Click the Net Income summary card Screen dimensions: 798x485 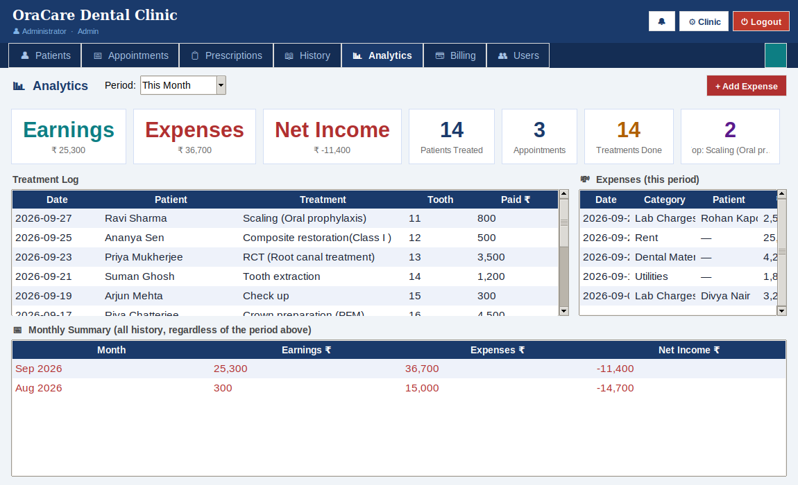pos(332,136)
